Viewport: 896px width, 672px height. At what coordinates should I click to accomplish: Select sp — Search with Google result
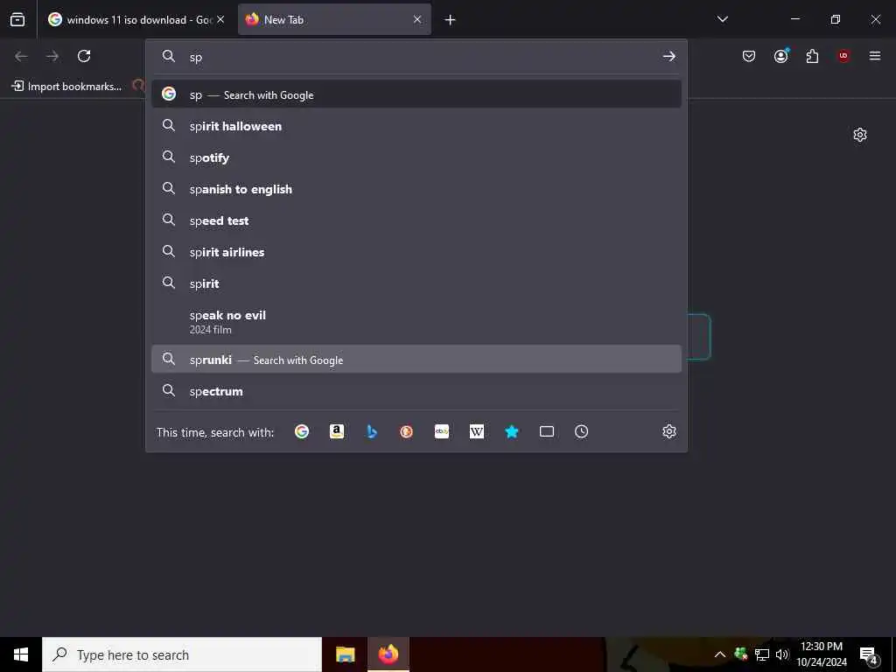click(416, 94)
